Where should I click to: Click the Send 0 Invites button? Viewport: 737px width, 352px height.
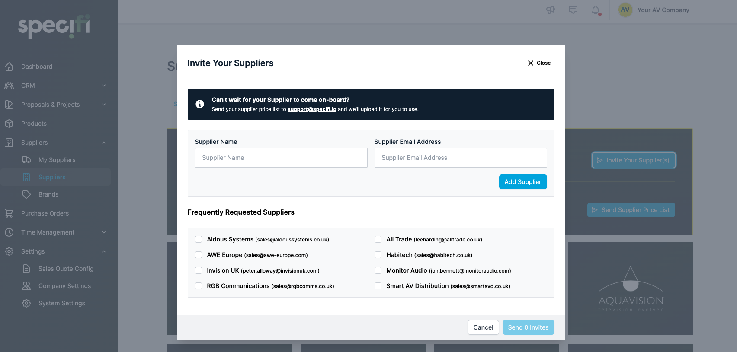[x=528, y=327]
